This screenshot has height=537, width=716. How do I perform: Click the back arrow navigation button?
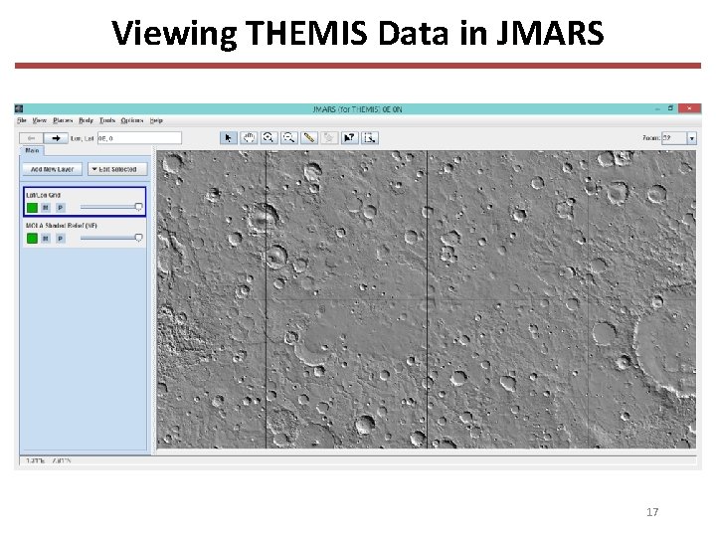31,138
